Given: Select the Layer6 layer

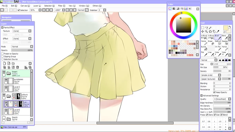Looking at the screenshot, I should [x=17, y=111].
